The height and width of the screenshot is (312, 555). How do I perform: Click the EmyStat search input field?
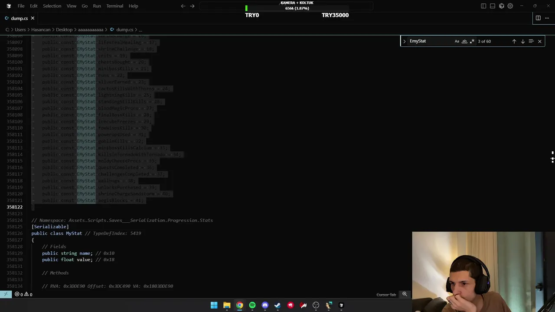click(431, 41)
